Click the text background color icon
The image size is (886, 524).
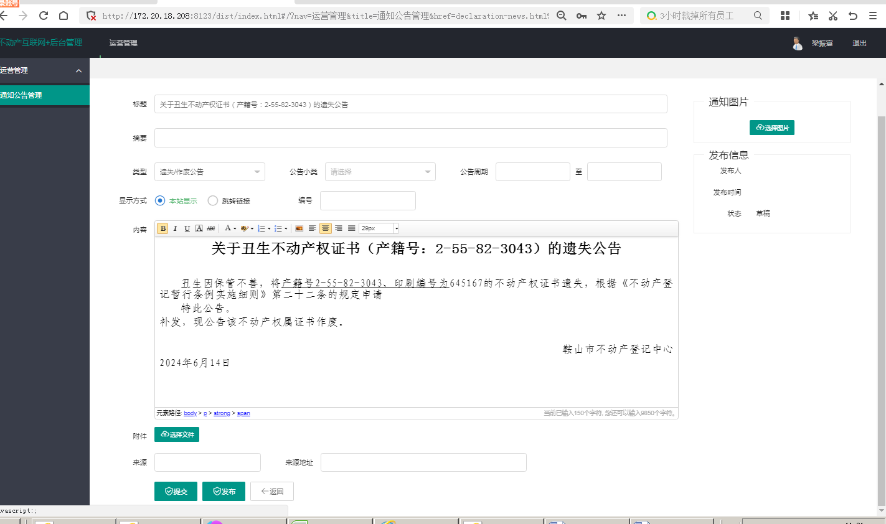[245, 228]
